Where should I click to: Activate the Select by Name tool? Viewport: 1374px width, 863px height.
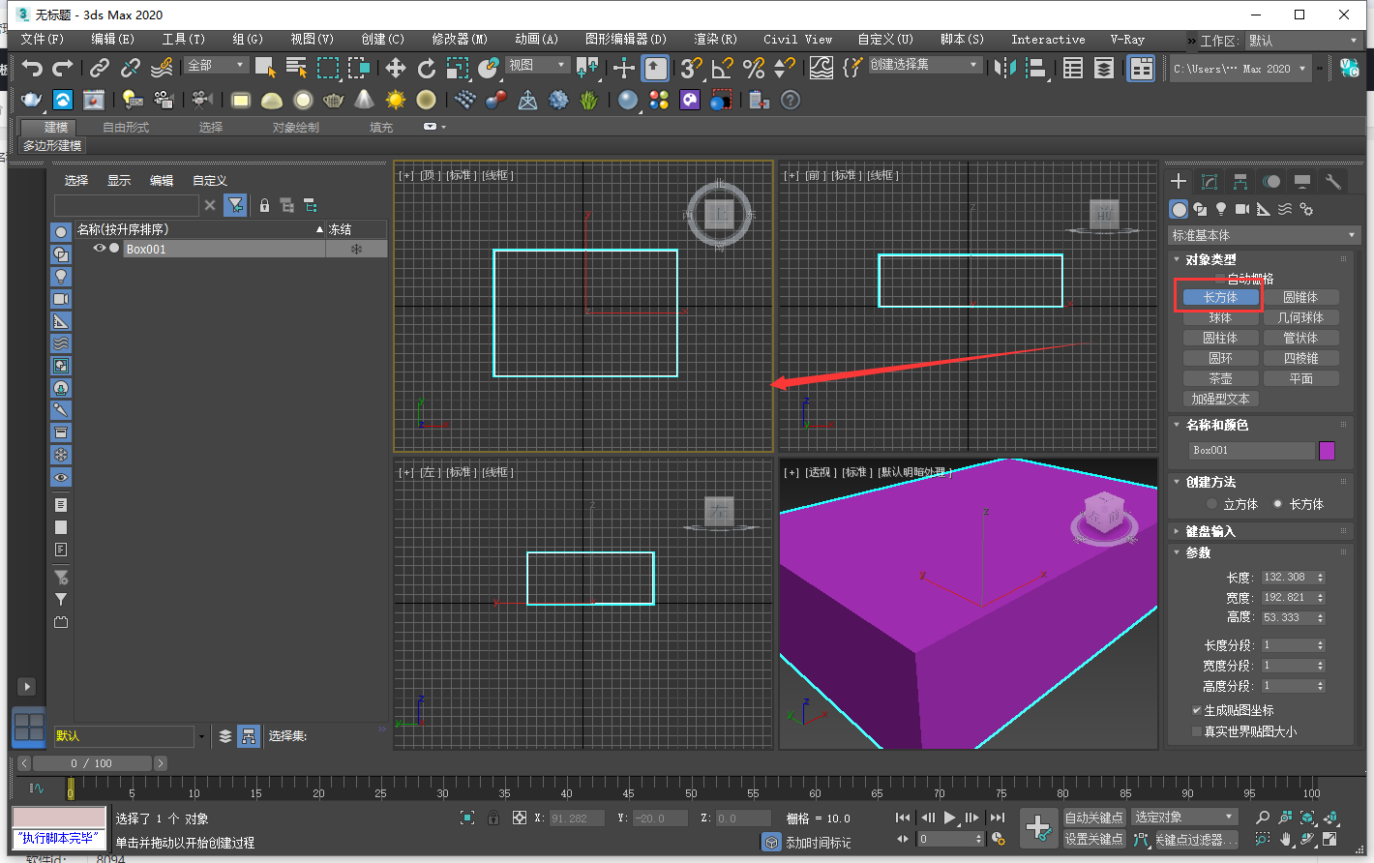tap(296, 68)
